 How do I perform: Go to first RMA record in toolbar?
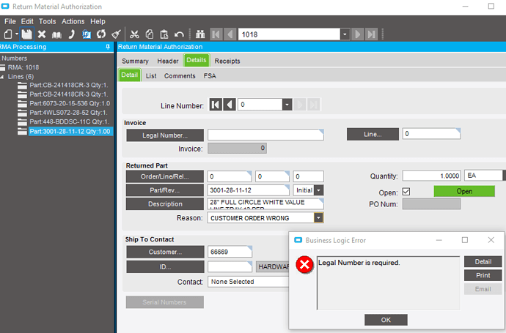coord(216,34)
